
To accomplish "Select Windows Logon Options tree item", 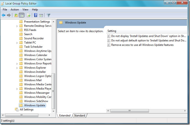I will [x=38, y=76].
